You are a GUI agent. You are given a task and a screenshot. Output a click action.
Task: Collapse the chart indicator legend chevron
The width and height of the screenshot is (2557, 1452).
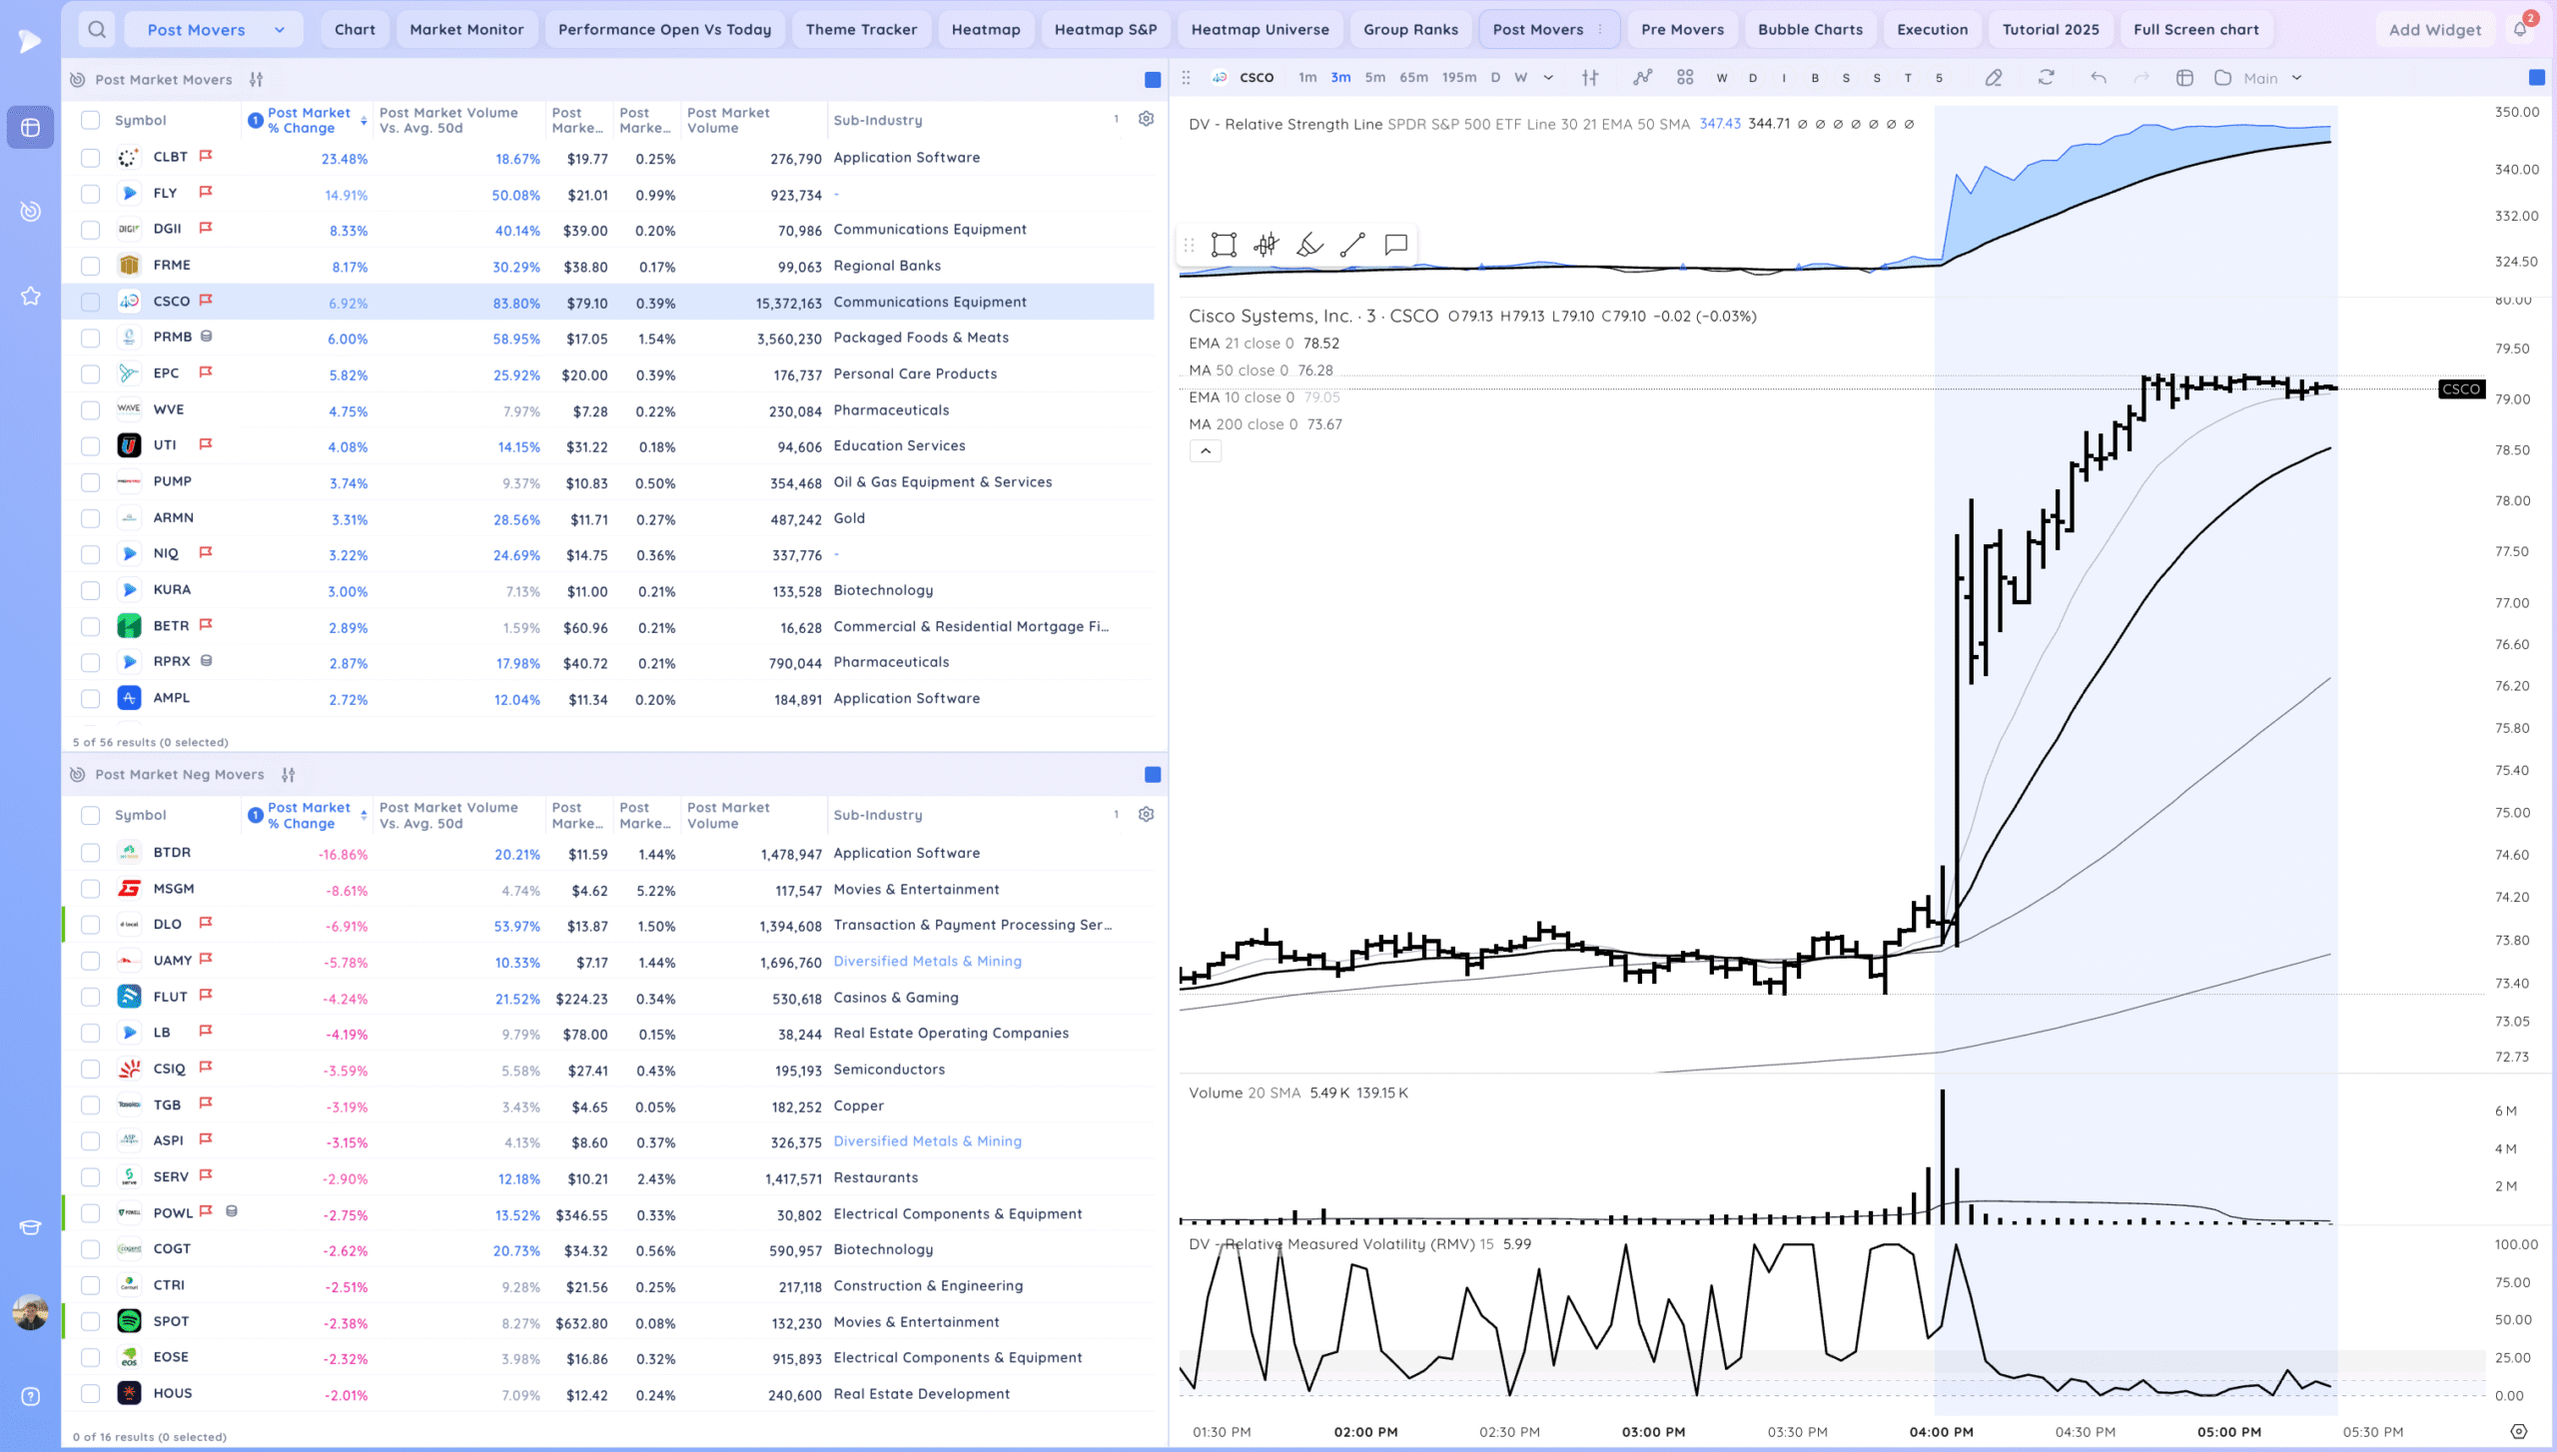(x=1206, y=451)
